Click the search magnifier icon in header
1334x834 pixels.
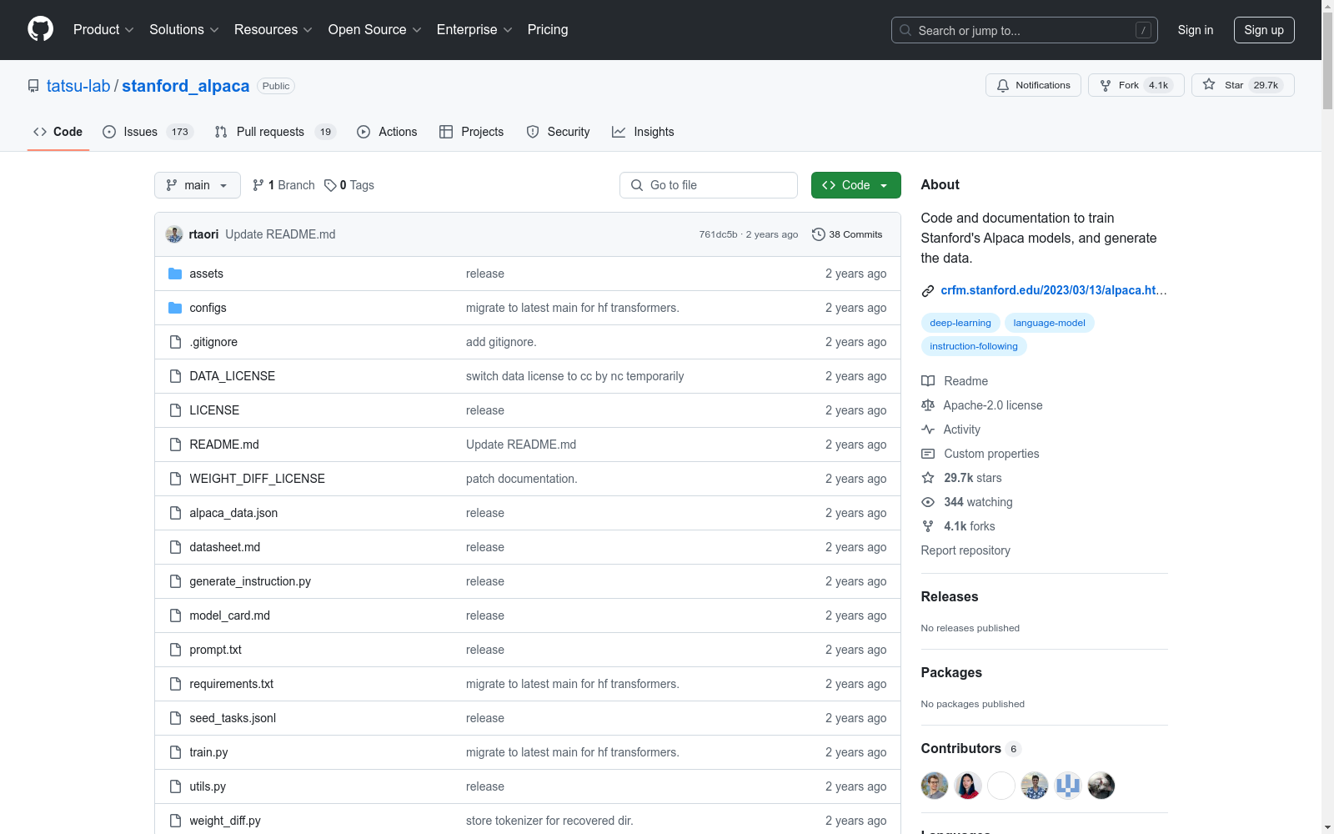pyautogui.click(x=905, y=30)
